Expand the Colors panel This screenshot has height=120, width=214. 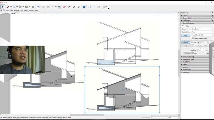(197, 15)
